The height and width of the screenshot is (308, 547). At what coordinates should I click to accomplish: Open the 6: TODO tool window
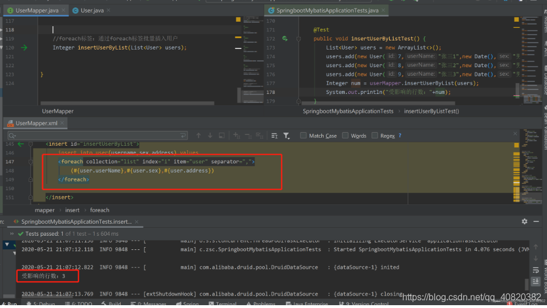(79, 304)
